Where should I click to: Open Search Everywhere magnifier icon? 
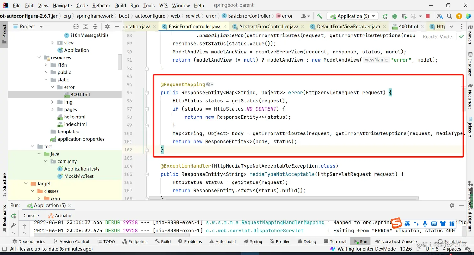(450, 16)
